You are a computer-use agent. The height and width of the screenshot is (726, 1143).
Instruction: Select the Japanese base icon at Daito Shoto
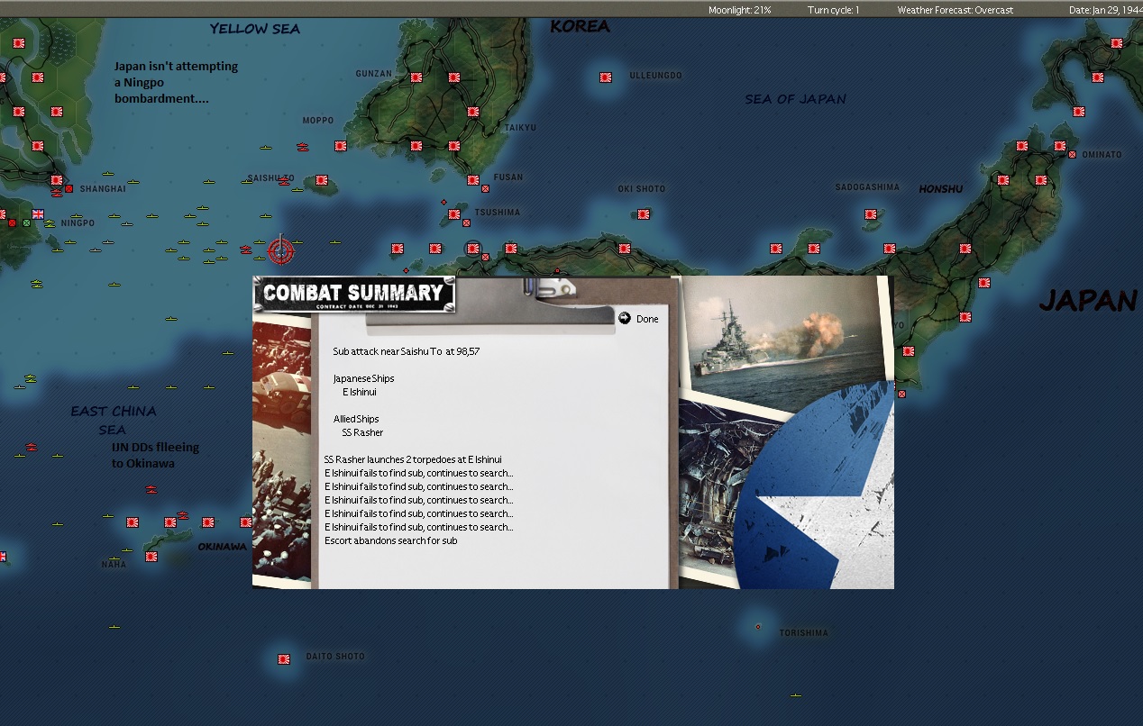click(284, 658)
